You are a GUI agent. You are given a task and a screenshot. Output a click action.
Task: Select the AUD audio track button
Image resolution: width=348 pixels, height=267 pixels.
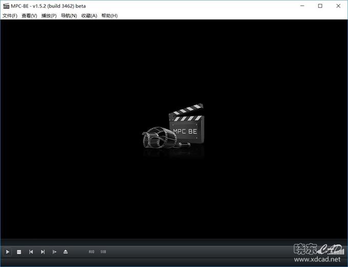tap(92, 252)
